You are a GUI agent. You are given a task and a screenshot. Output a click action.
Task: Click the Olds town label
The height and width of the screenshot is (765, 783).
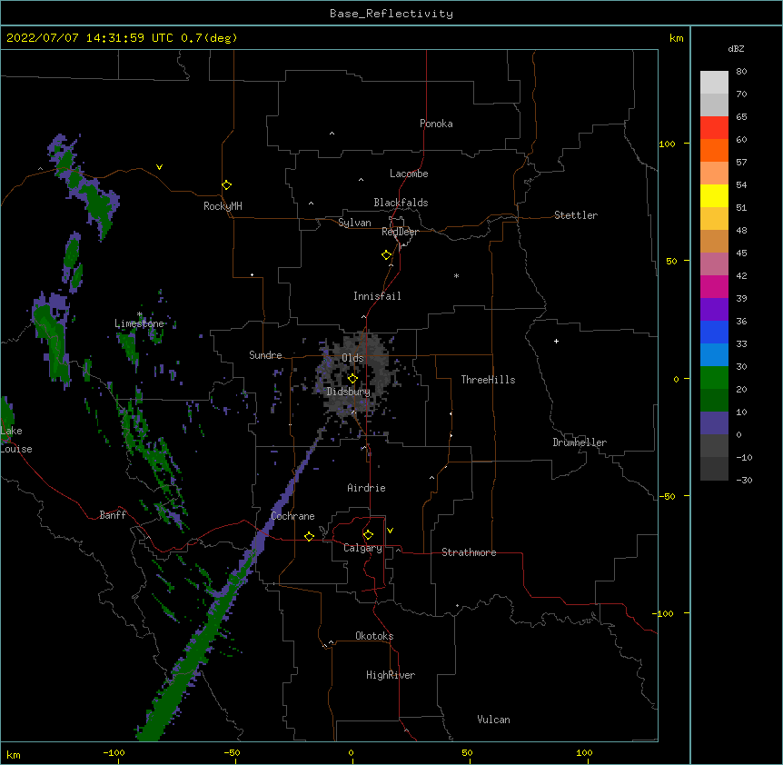click(x=352, y=358)
